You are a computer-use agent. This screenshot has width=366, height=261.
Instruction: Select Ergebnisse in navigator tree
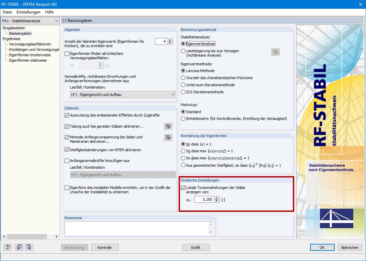[12, 39]
